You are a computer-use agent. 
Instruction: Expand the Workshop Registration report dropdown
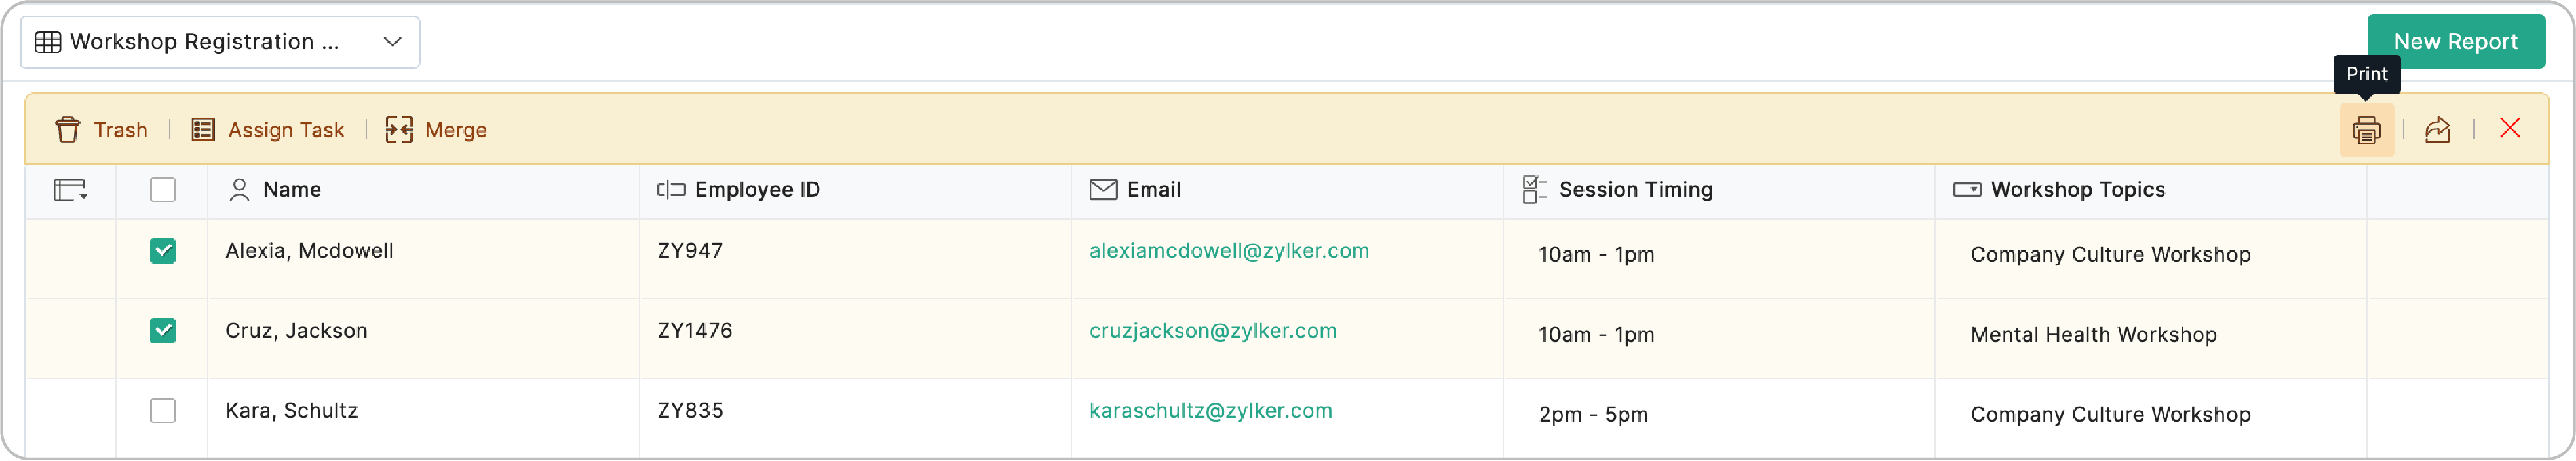pyautogui.click(x=392, y=42)
